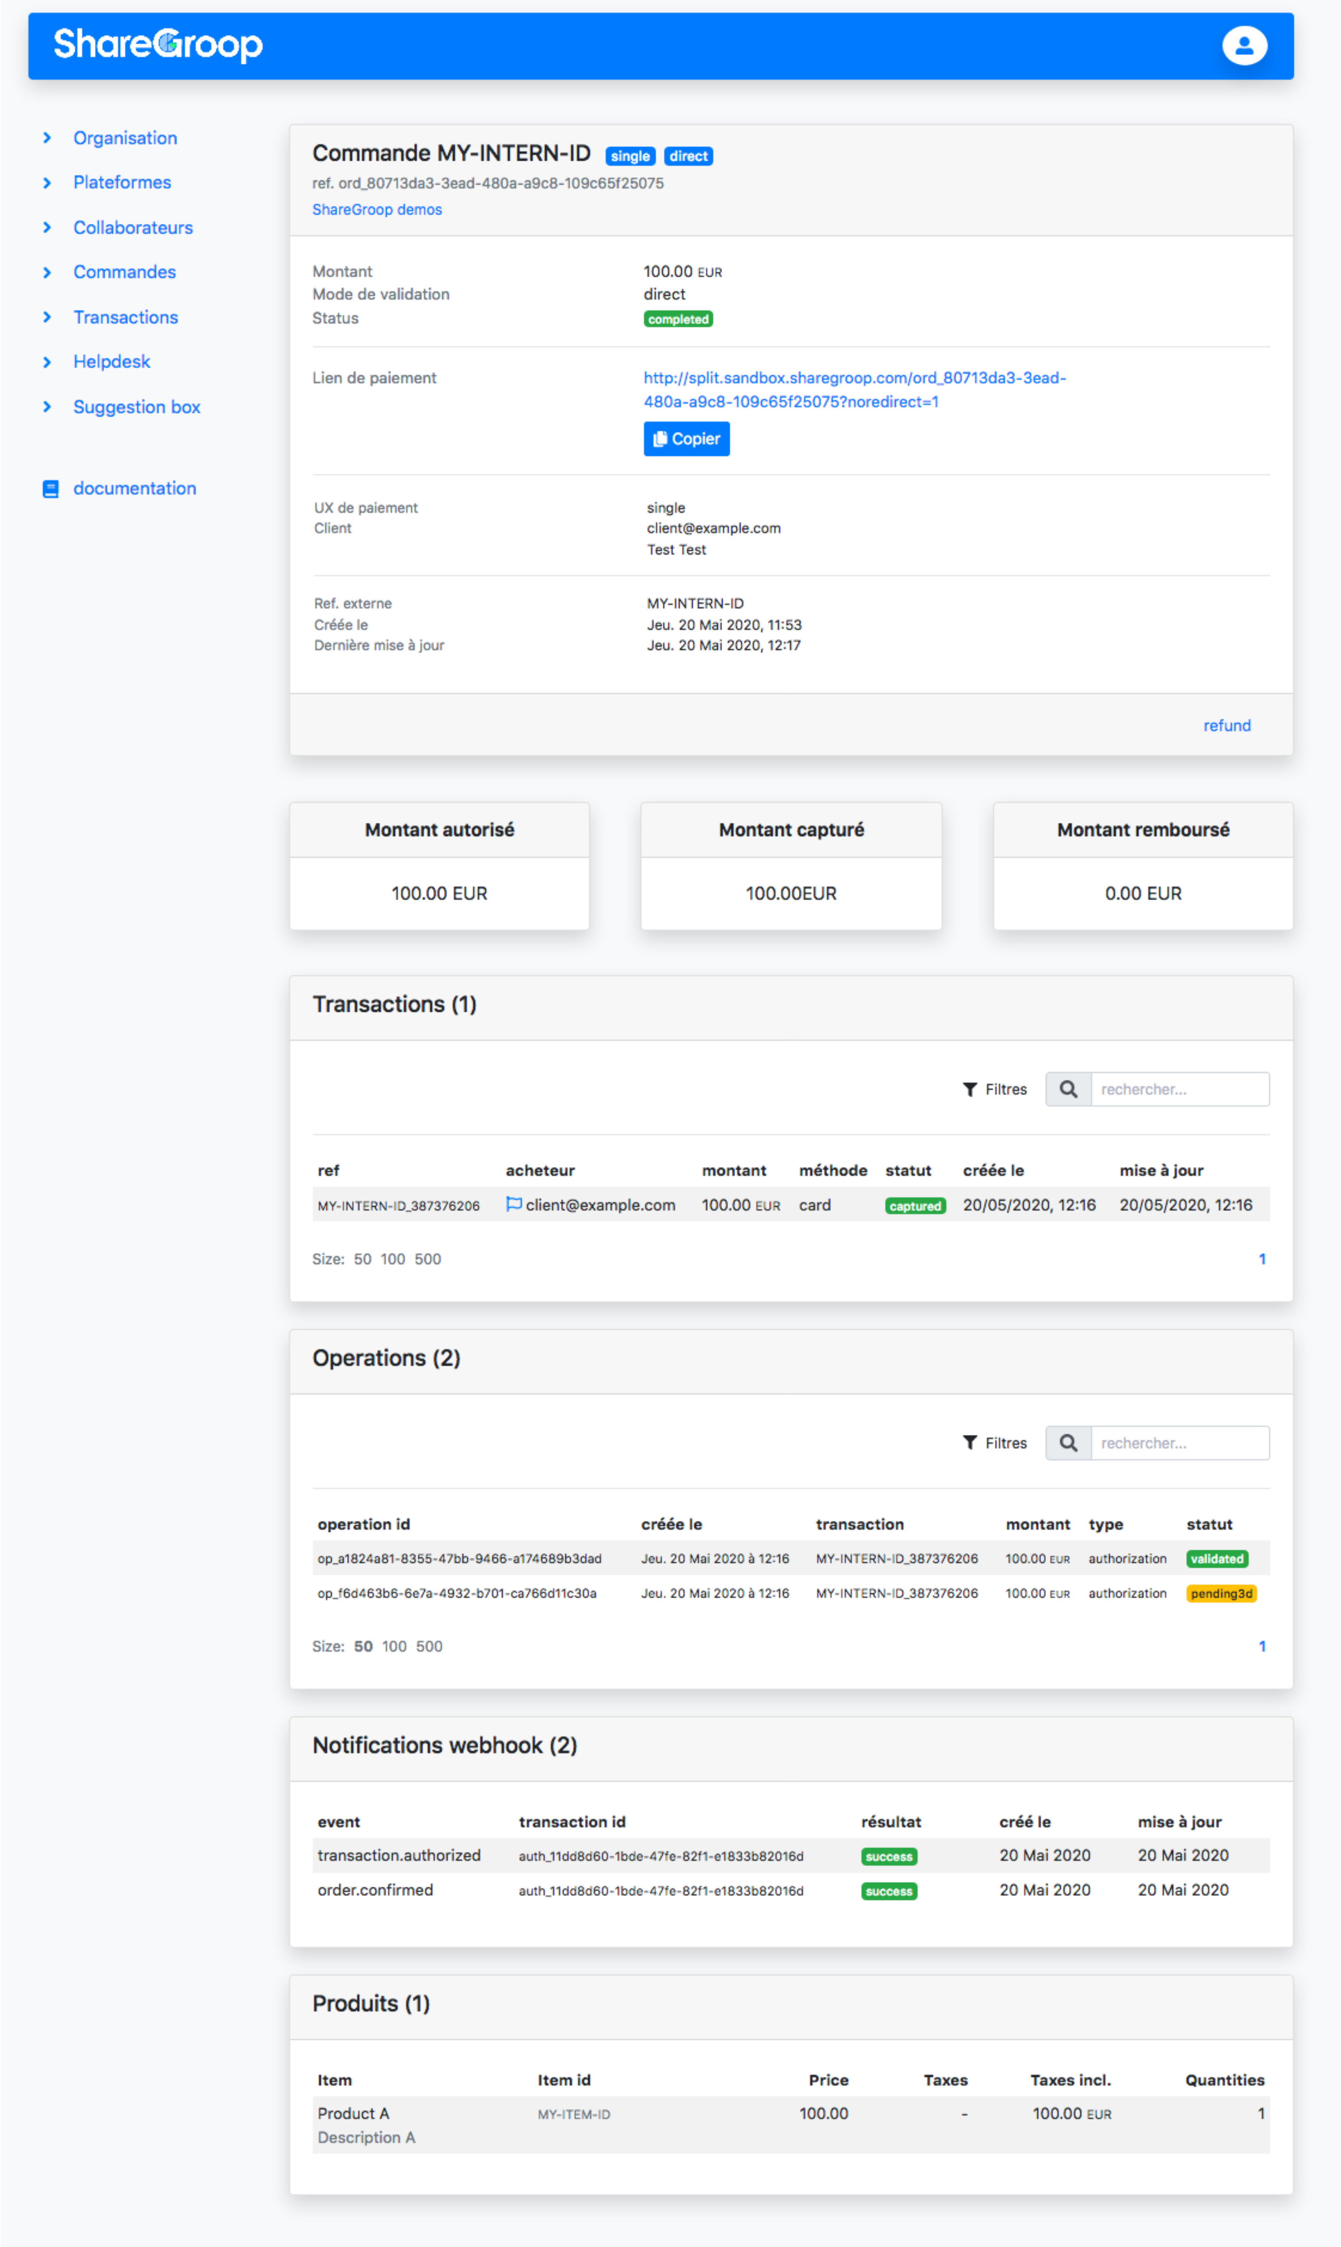Go to page 1 of Operations

1262,1646
